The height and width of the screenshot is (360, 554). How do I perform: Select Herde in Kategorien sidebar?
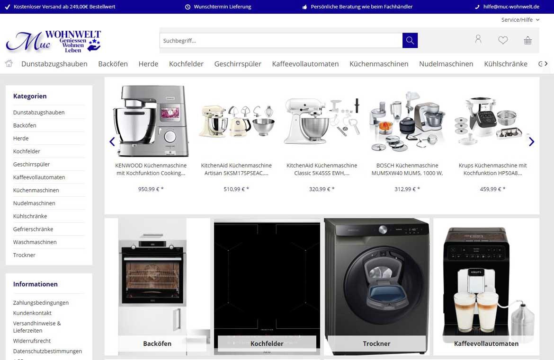(x=21, y=138)
